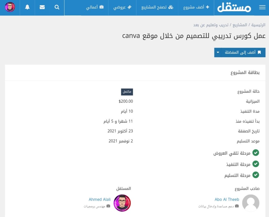Click the أضف إلى المفضلة button

click(244, 52)
